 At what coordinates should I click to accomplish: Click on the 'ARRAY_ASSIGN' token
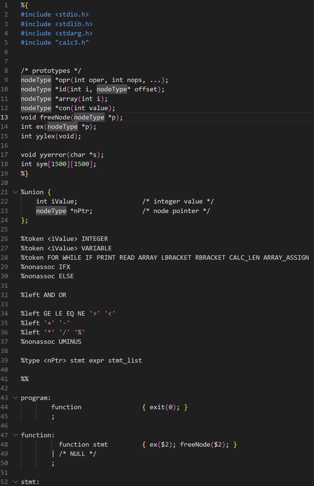click(286, 257)
